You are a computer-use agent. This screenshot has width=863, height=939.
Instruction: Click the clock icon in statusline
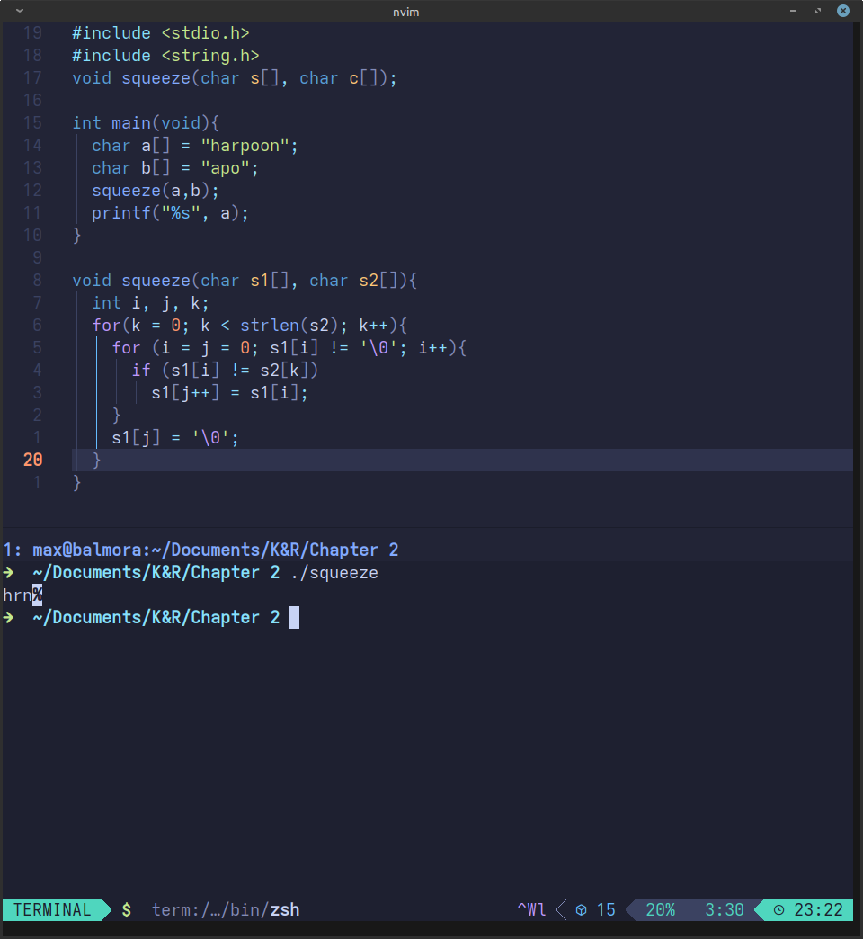[778, 910]
